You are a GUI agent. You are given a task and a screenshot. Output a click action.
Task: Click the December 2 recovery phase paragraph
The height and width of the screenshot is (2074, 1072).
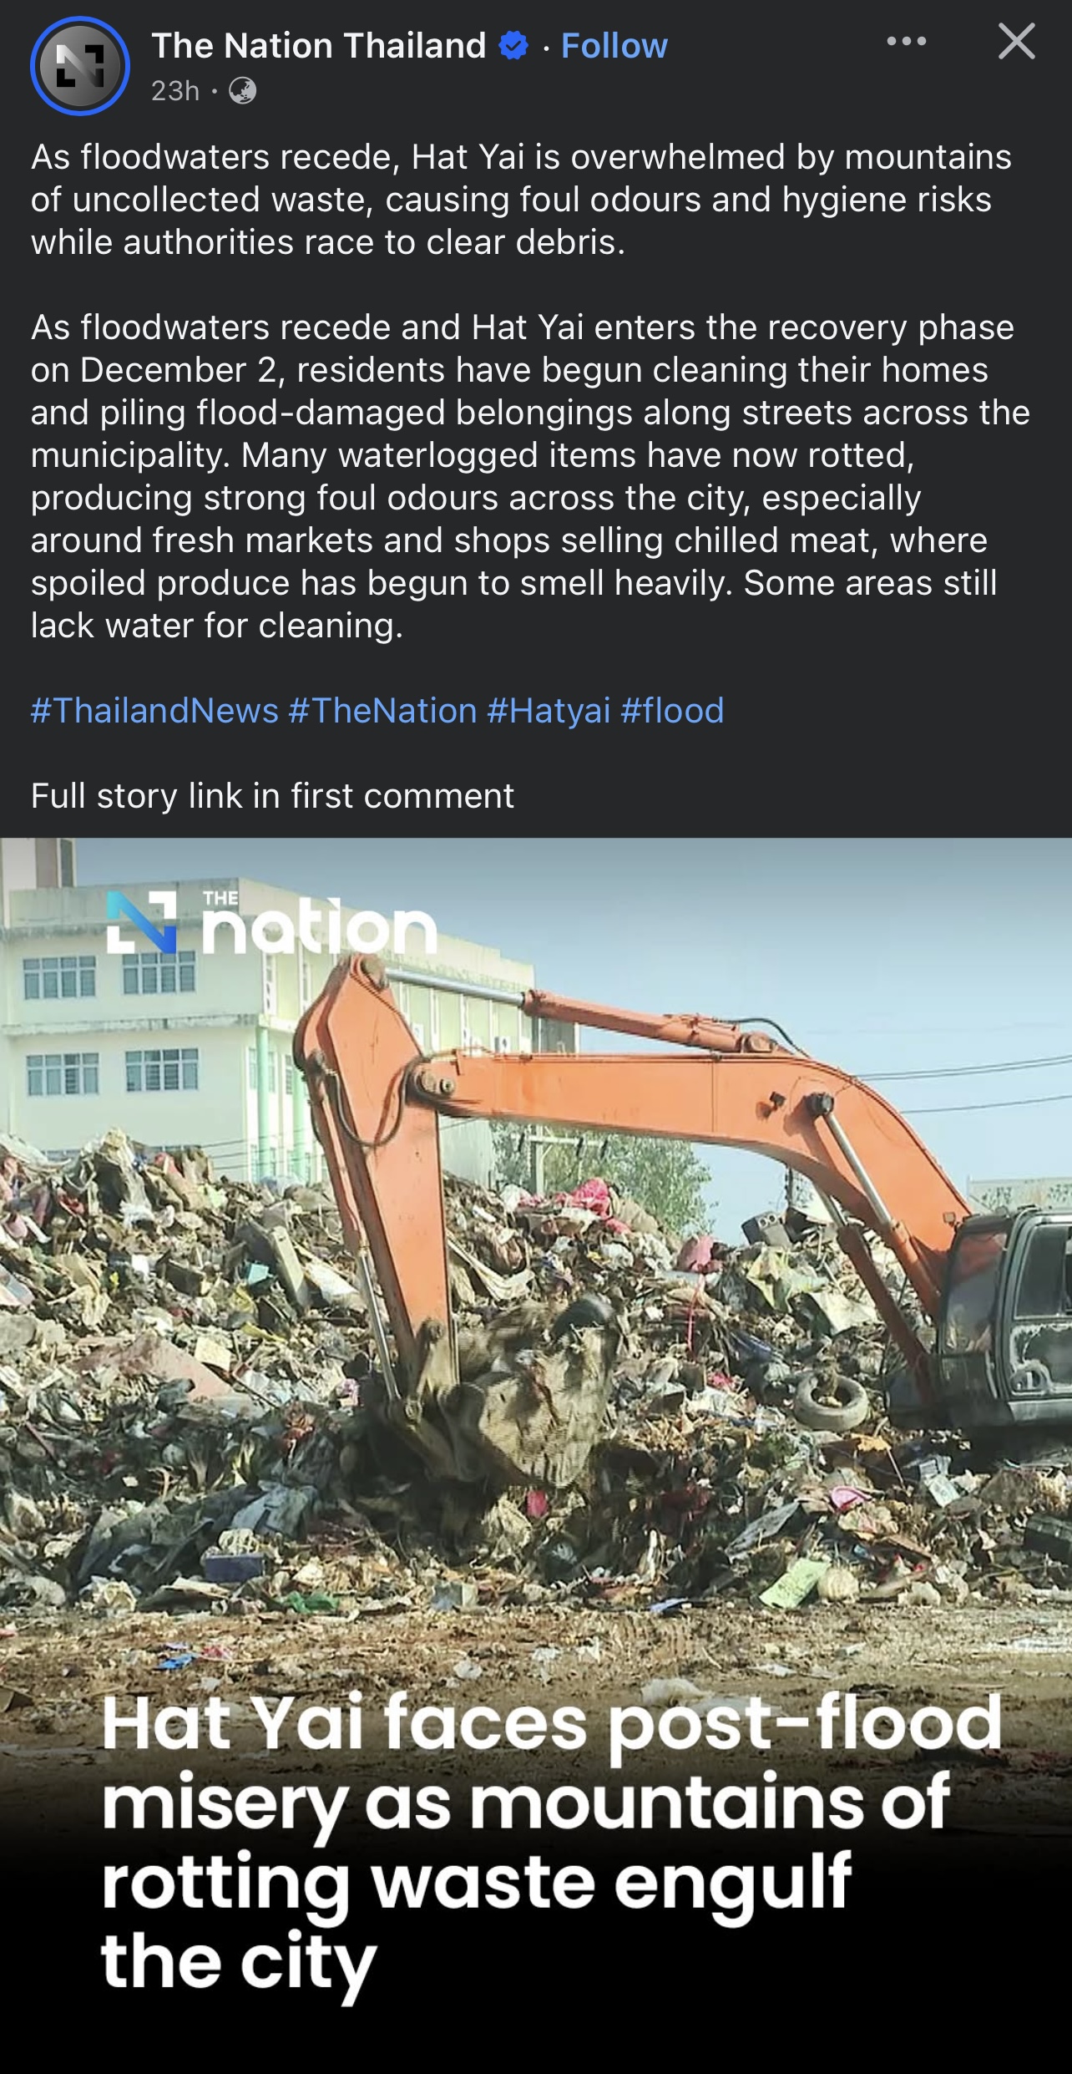tap(531, 476)
